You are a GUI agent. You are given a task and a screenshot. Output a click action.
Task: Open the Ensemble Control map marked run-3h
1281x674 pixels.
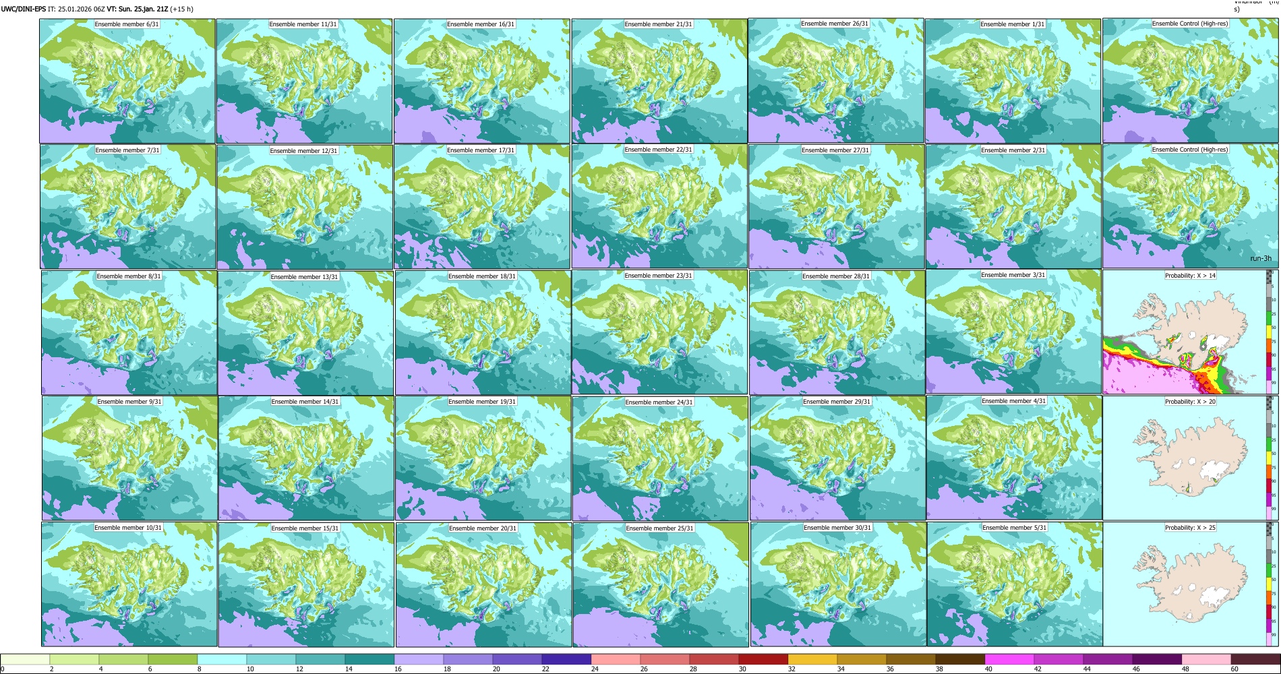coord(1190,206)
